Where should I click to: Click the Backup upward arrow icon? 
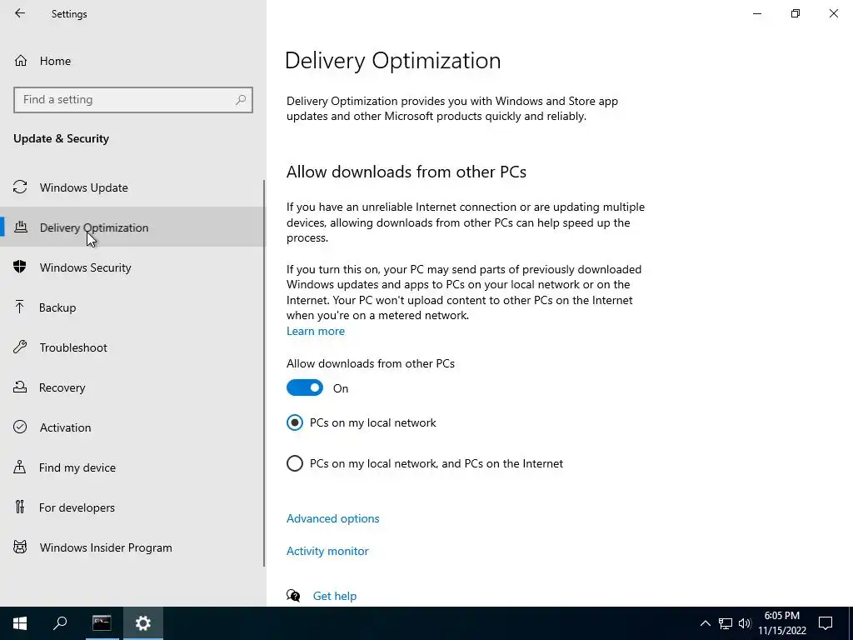point(20,307)
